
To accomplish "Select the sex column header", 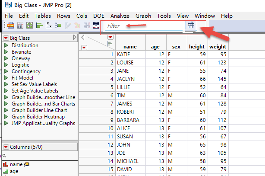I will coord(176,47).
